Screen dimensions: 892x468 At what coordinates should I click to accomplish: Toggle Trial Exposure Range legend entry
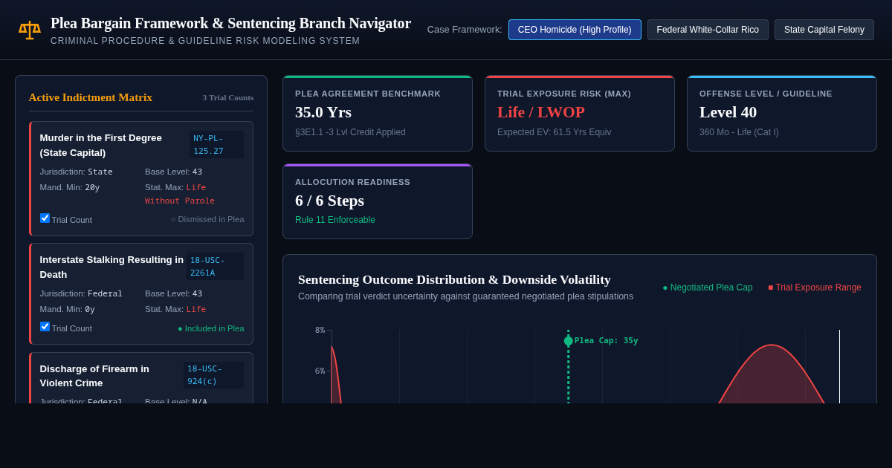point(815,287)
